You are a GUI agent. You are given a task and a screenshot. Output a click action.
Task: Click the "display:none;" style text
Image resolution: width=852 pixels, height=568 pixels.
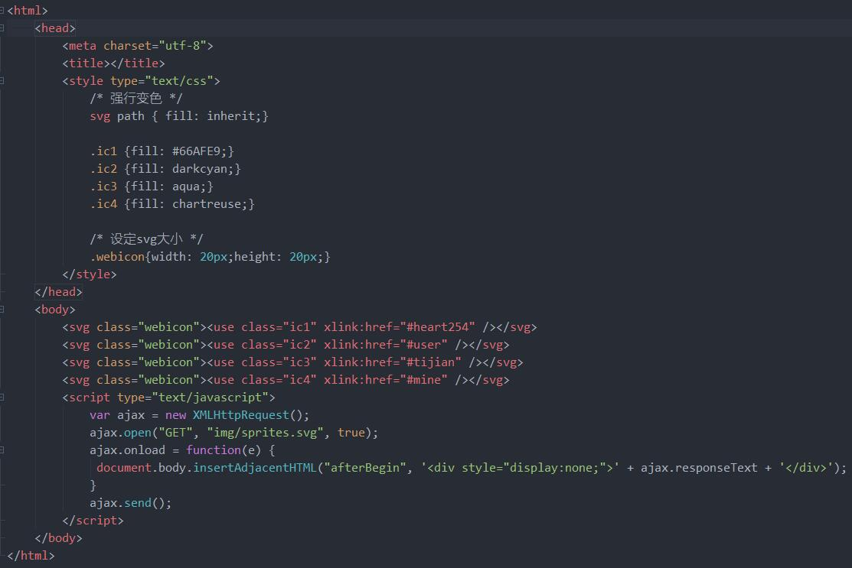coord(554,468)
